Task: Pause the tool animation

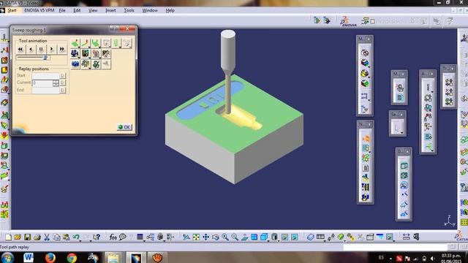Action: click(41, 49)
